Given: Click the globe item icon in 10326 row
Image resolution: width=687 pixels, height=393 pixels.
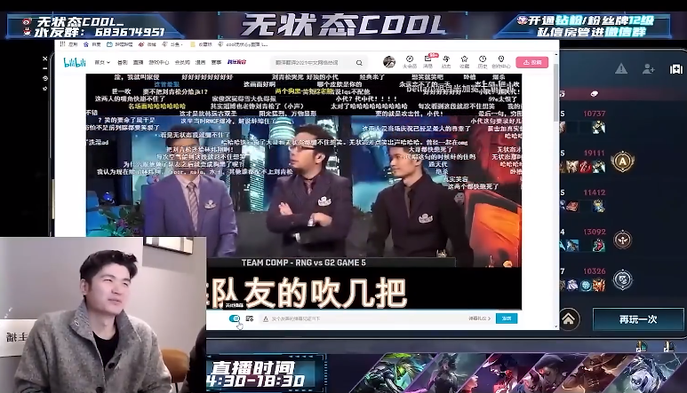Looking at the screenshot, I should pyautogui.click(x=586, y=286).
